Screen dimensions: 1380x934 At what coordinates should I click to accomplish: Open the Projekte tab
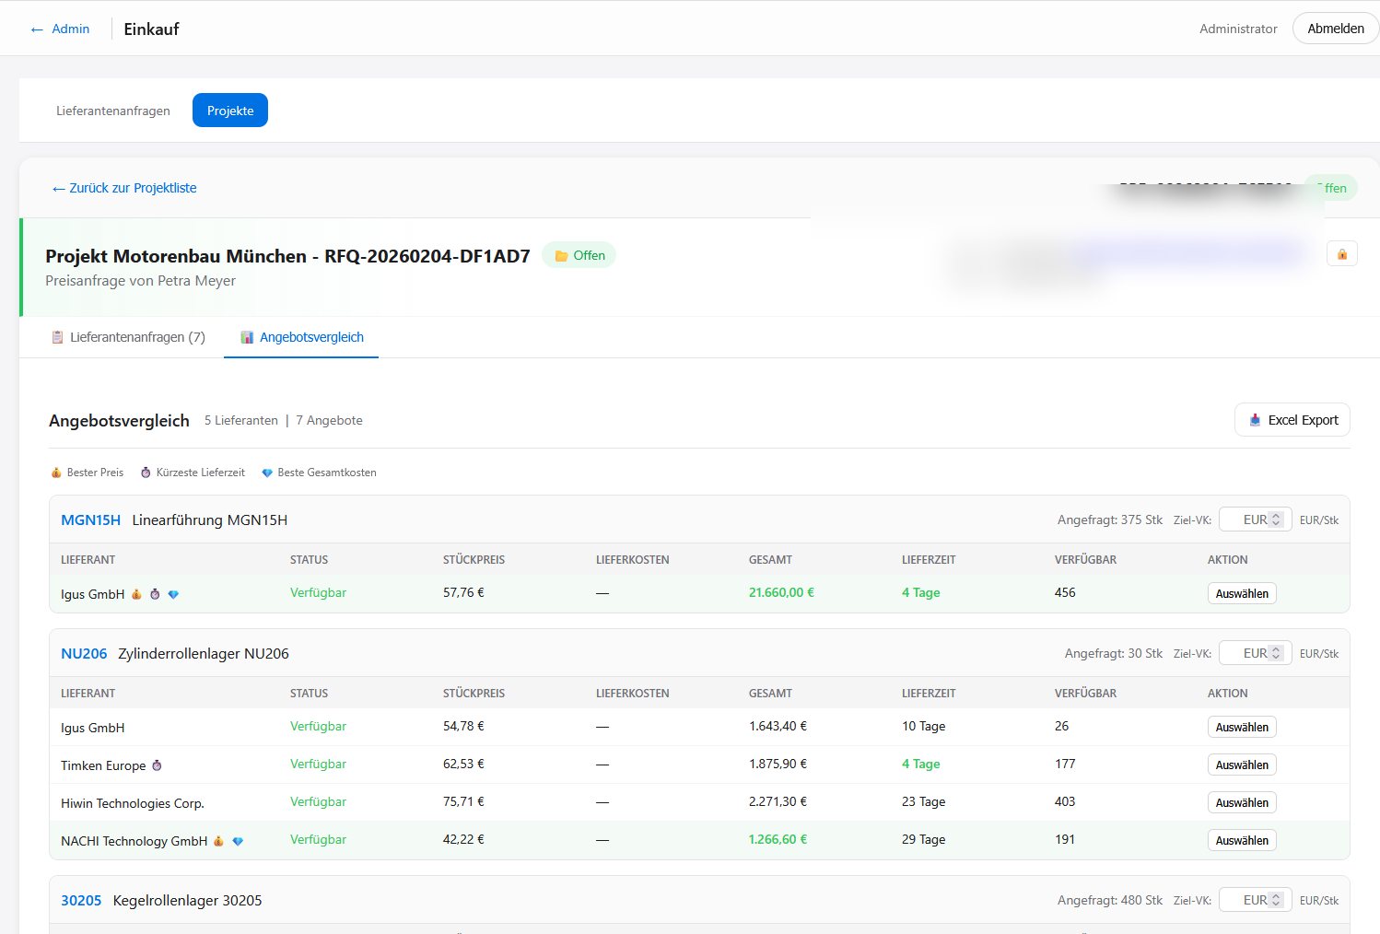(230, 111)
